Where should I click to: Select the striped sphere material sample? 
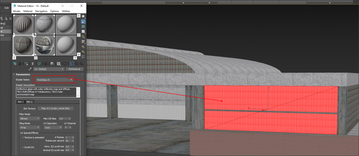pos(23,24)
